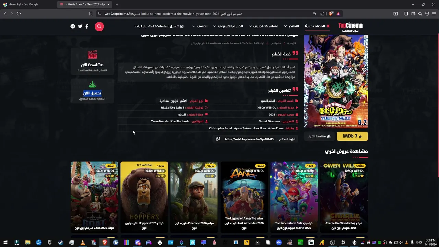This screenshot has height=247, width=439.
Task: Open the 1080p WEB-DL quality link
Action: click(266, 108)
